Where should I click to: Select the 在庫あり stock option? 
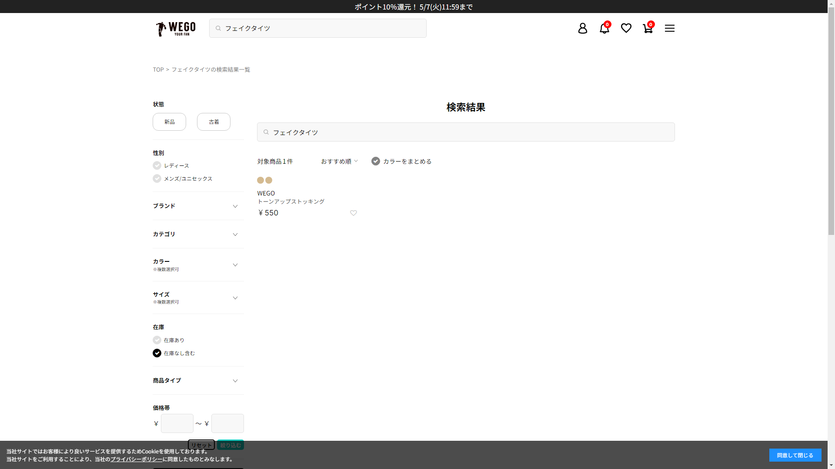[157, 340]
